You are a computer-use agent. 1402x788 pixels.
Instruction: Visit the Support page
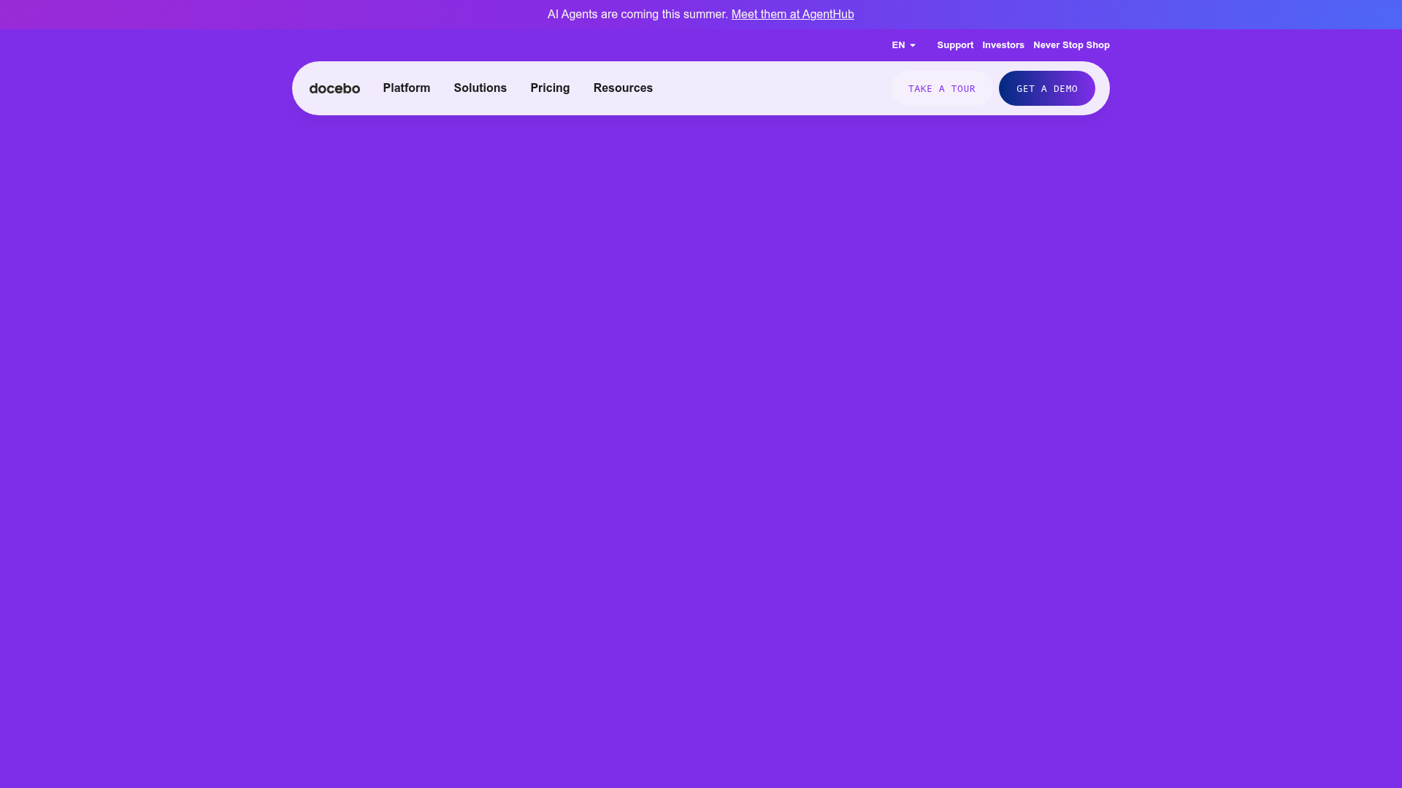point(955,45)
